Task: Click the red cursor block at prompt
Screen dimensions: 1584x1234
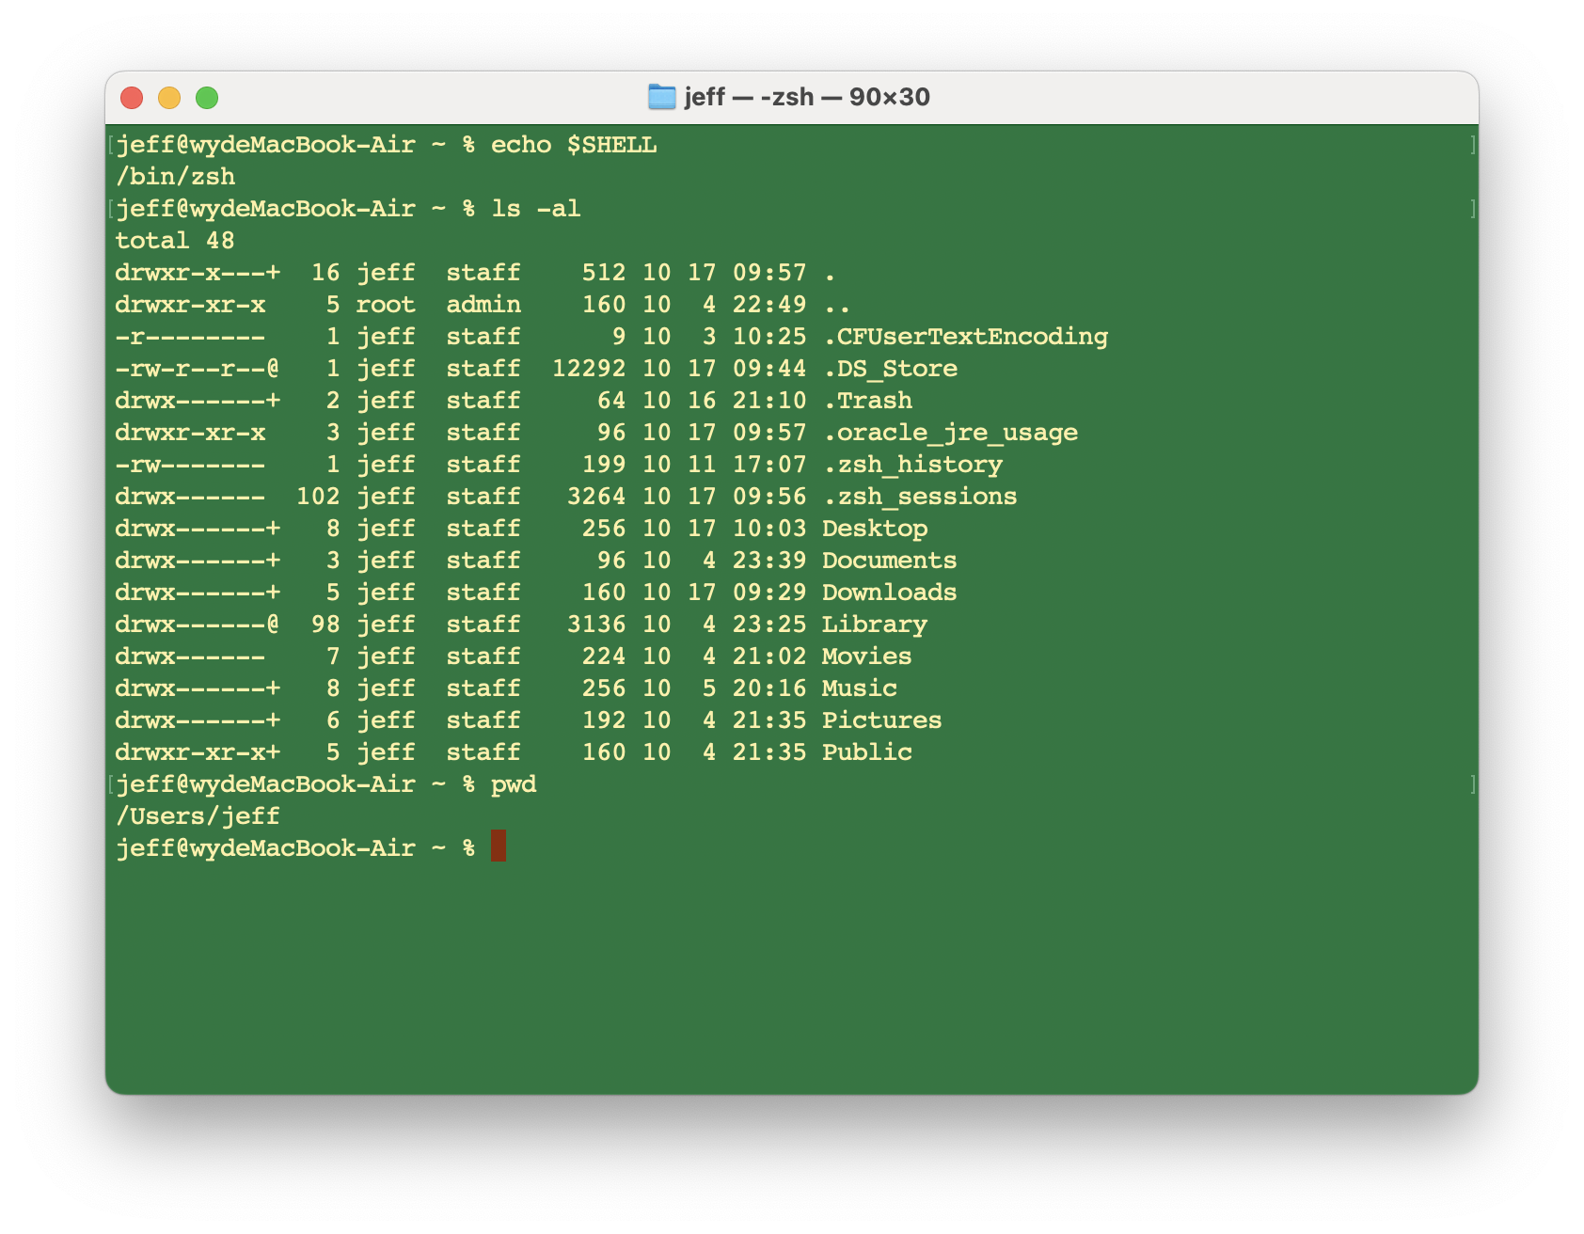Action: click(499, 846)
